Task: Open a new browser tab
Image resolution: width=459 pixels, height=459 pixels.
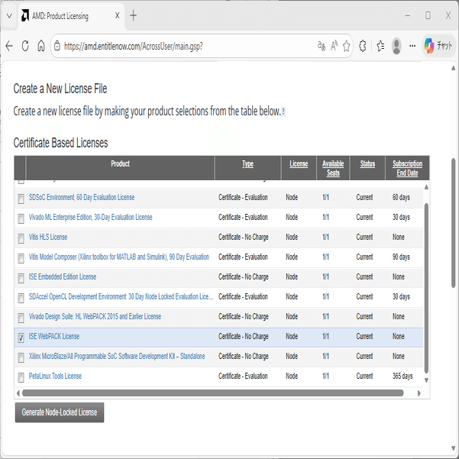Action: point(134,15)
